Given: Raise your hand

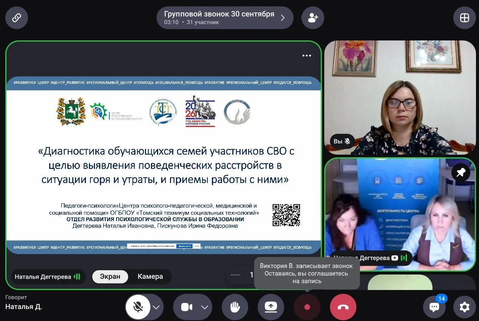Looking at the screenshot, I should pyautogui.click(x=235, y=307).
